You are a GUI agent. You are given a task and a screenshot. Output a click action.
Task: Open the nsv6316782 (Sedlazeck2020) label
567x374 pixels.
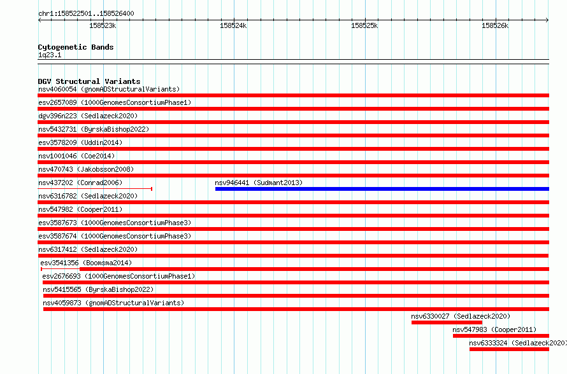click(88, 196)
